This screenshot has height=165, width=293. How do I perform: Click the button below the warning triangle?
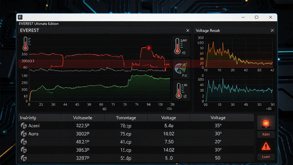pyautogui.click(x=266, y=157)
